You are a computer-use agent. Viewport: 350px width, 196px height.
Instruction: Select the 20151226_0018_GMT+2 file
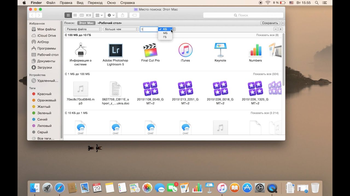(x=220, y=88)
